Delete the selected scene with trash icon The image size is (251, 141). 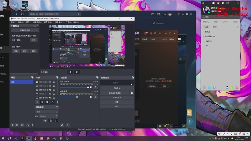[17, 125]
